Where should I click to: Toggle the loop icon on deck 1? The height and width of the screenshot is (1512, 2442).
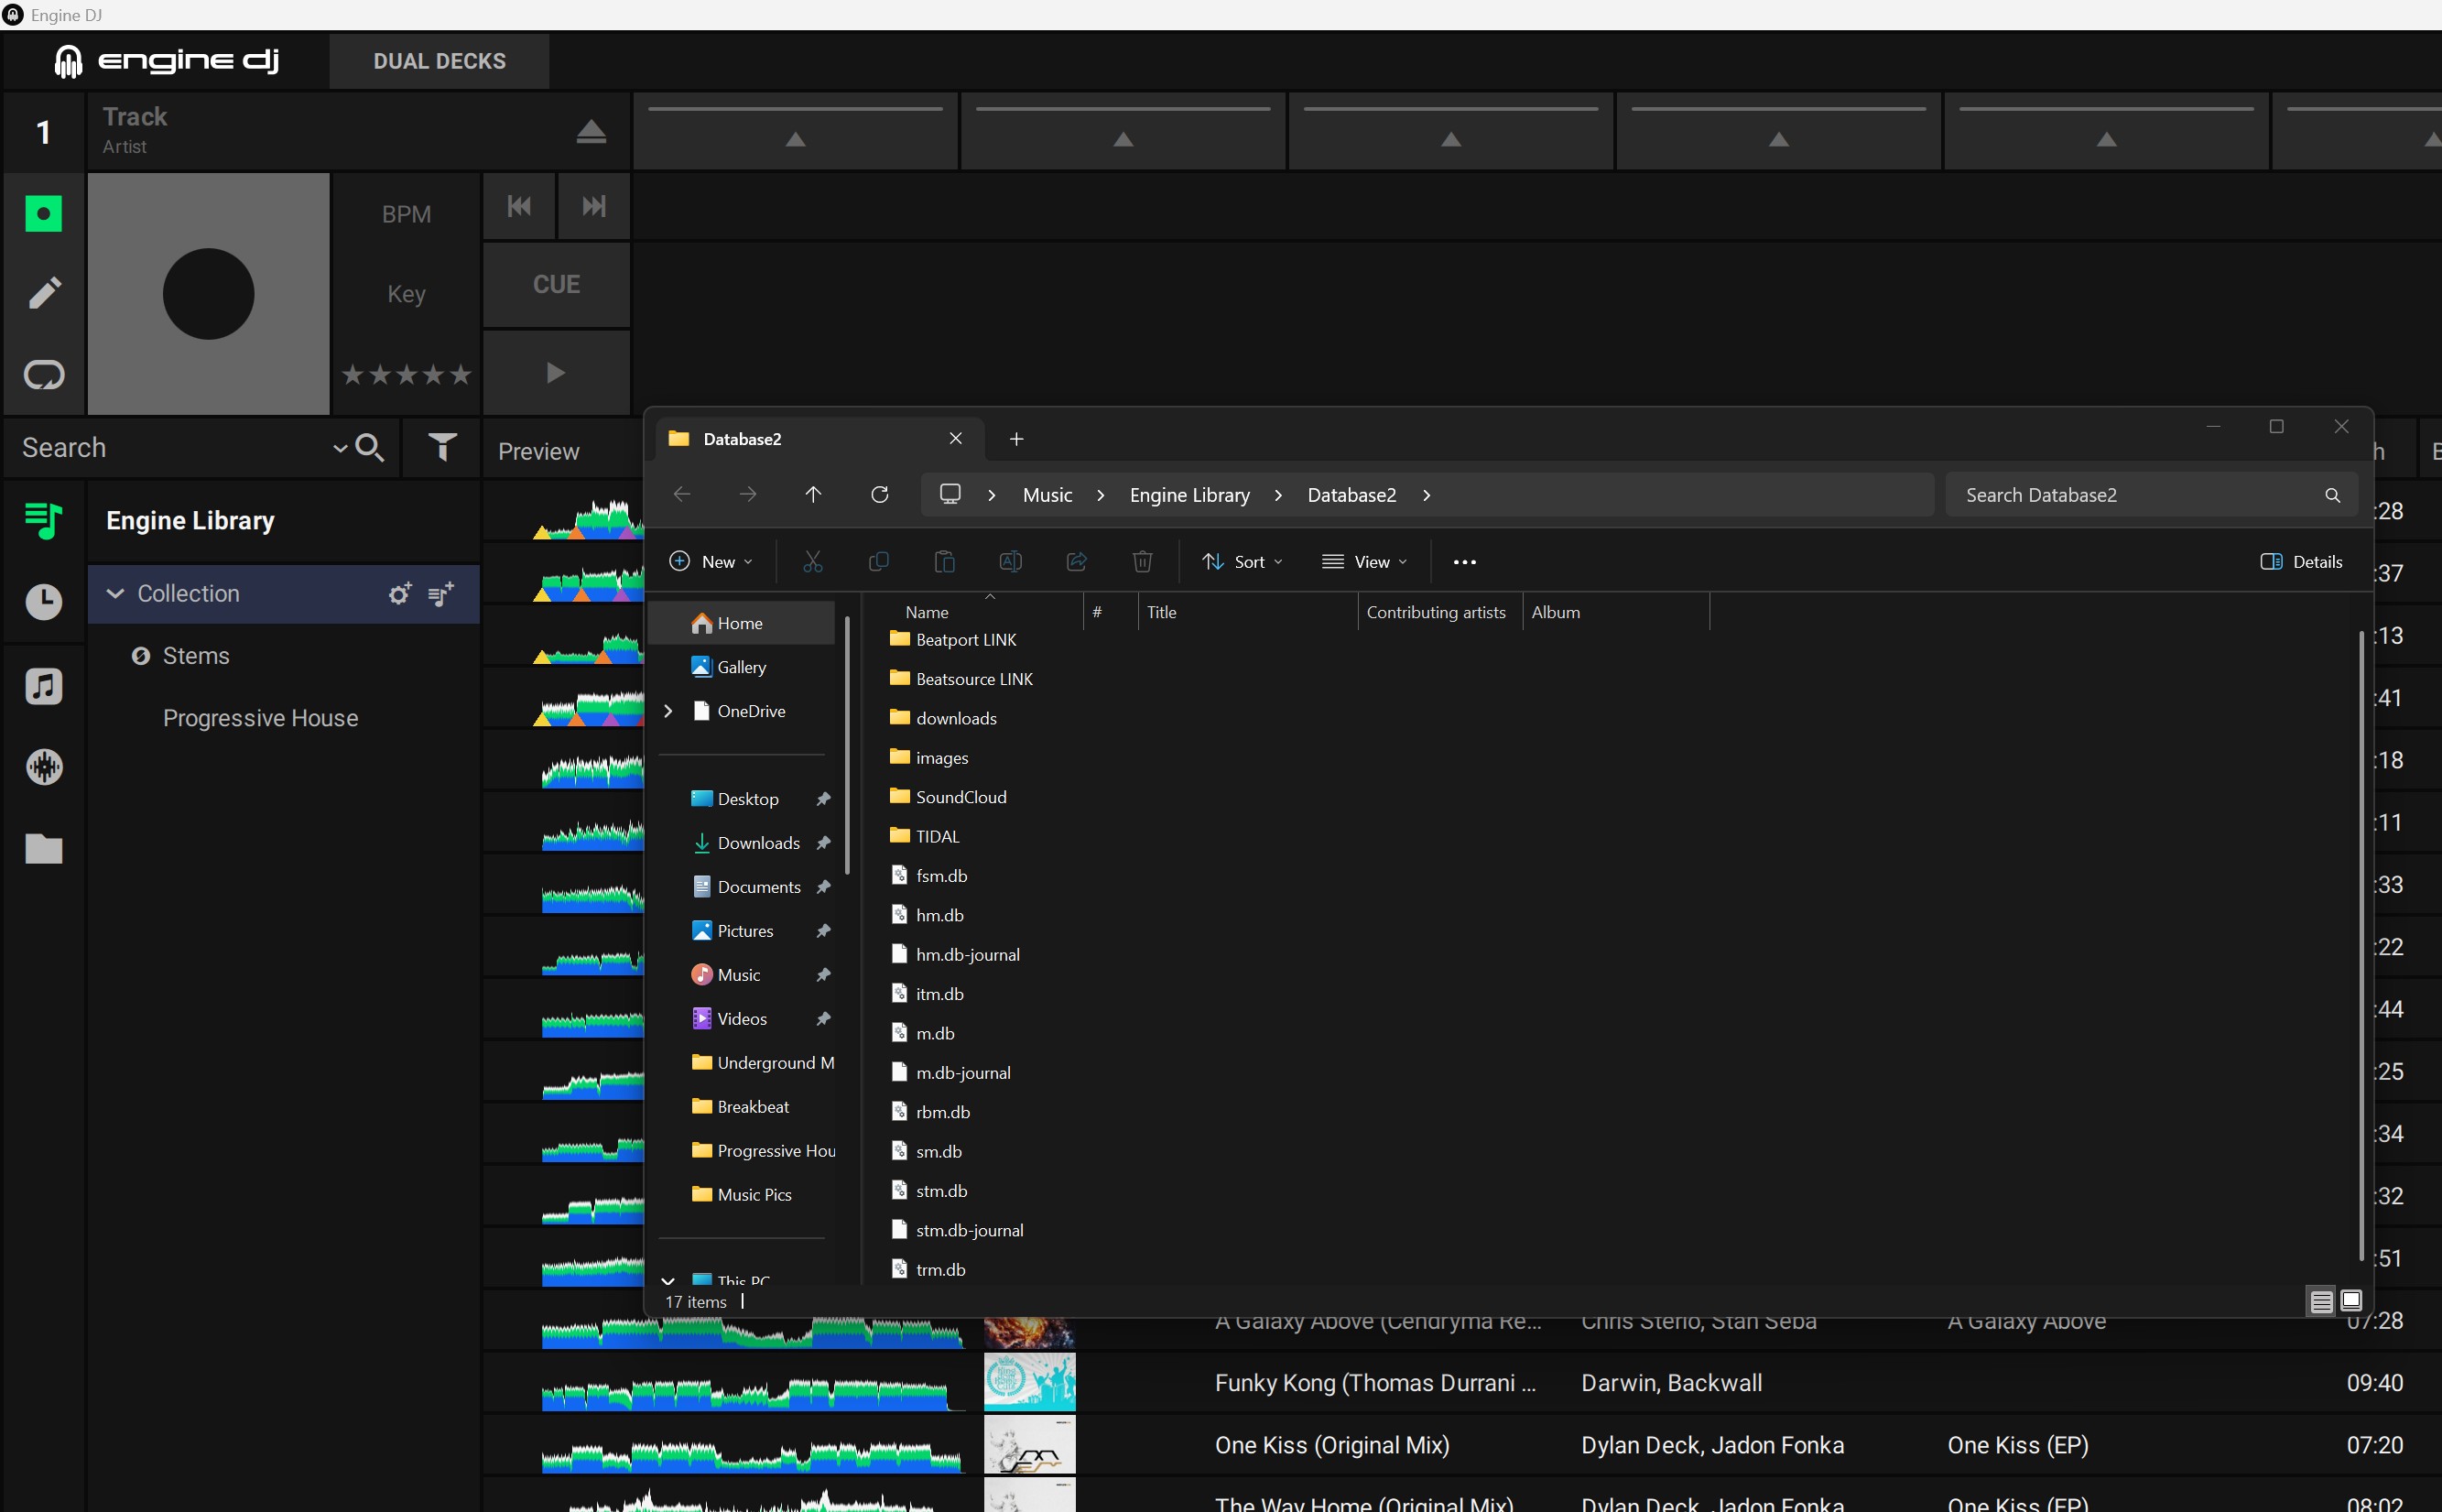[44, 375]
